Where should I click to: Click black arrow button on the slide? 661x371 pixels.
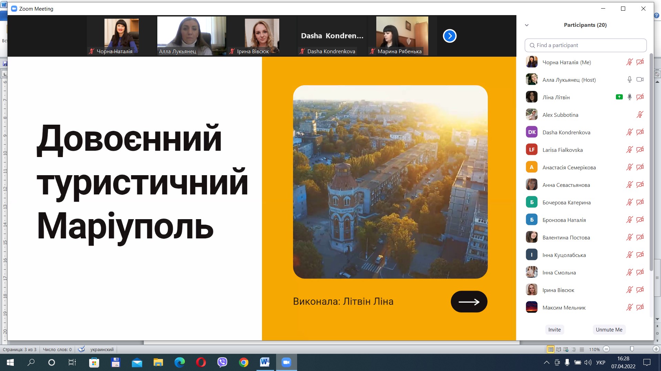[x=469, y=302]
